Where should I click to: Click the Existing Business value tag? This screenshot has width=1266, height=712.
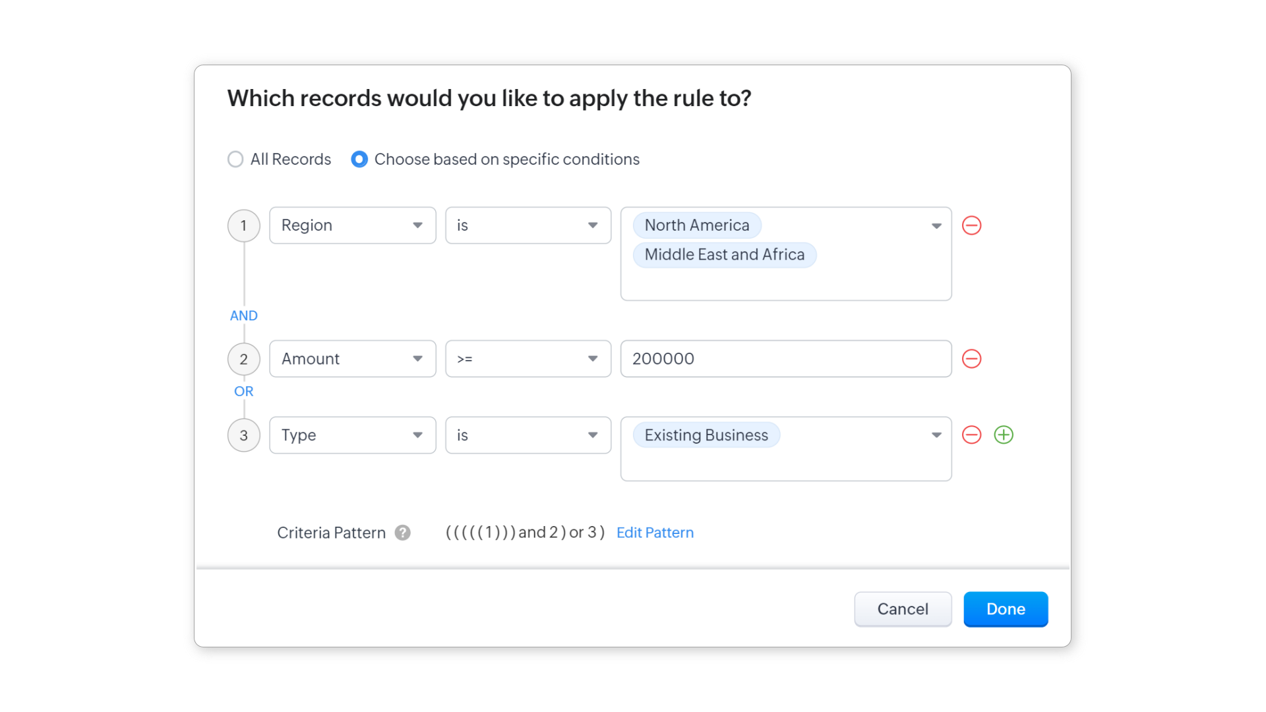[706, 435]
